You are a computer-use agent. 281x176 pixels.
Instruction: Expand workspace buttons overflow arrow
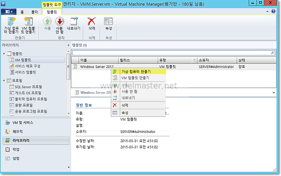[x=69, y=167]
